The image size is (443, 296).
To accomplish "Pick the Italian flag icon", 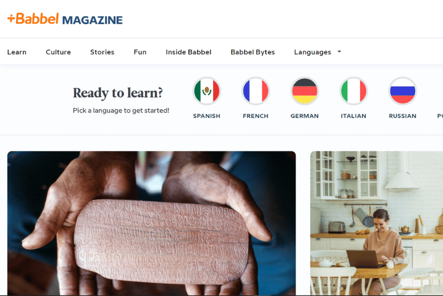I will (x=353, y=91).
